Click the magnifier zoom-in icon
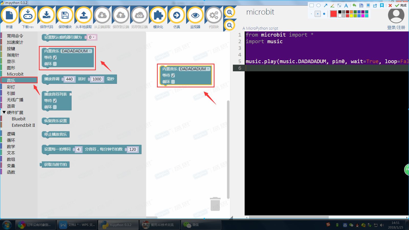 click(230, 12)
